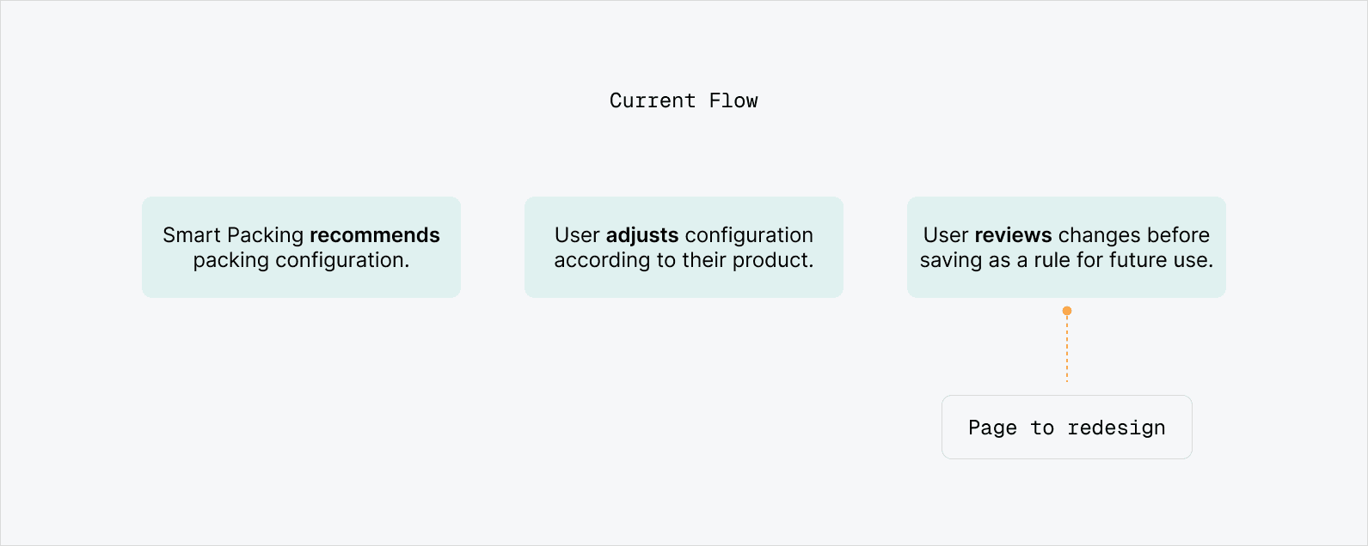The image size is (1368, 546).
Task: Click the text "packing configuration."
Action: click(x=301, y=260)
